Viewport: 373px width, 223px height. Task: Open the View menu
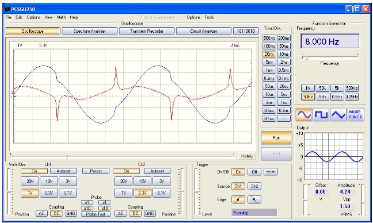[48, 17]
